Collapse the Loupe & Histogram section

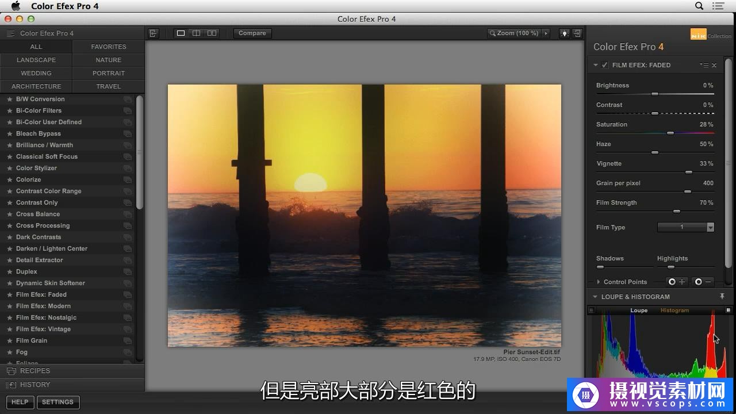pos(595,297)
